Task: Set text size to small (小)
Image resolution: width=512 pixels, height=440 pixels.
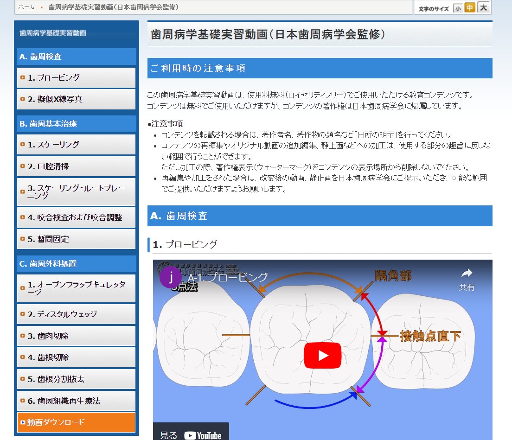Action: (458, 8)
